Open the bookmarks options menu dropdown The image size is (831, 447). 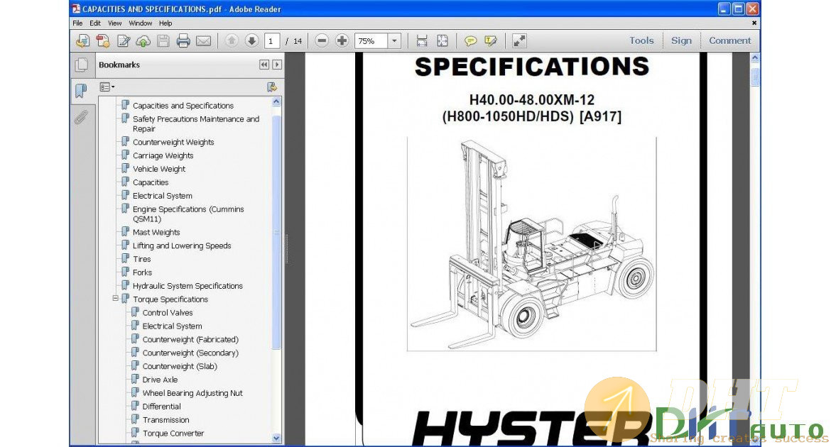click(x=107, y=87)
